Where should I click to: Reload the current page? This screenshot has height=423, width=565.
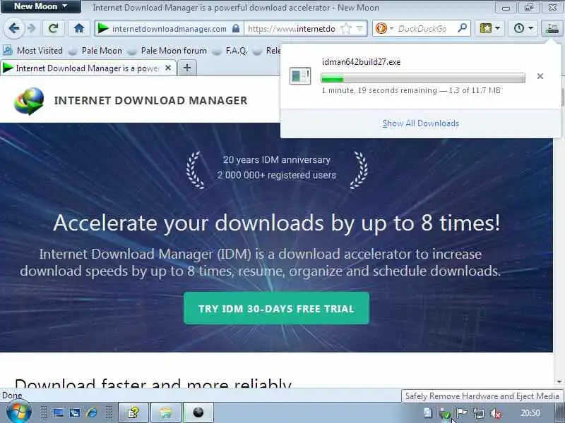point(54,28)
